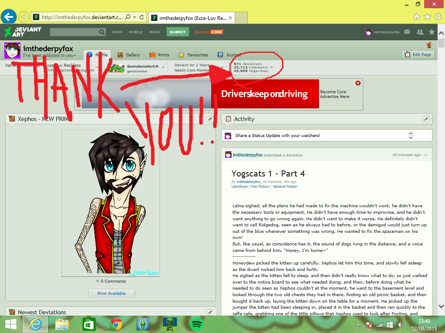This screenshot has height=333, width=445.
Task: Click the page scrollbar up arrow
Action: 441,33
